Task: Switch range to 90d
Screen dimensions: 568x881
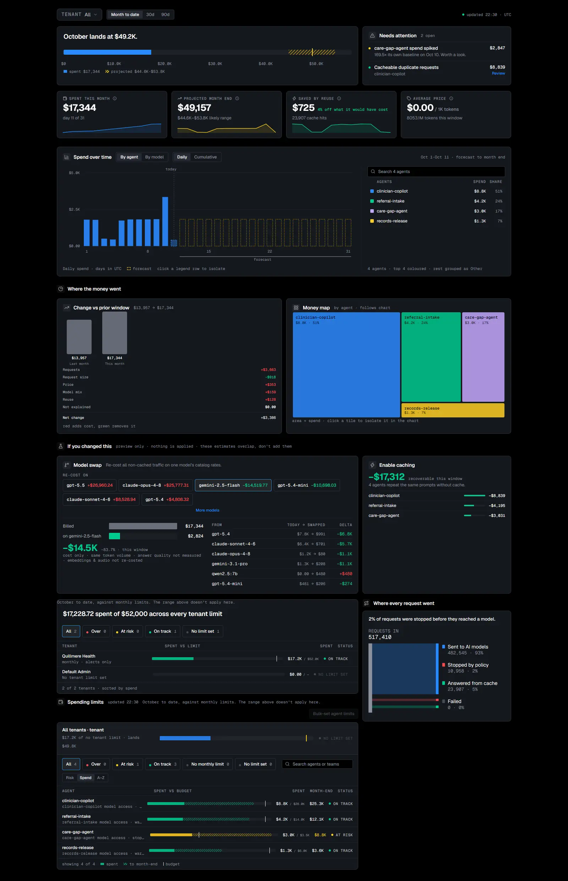Action: [x=165, y=15]
